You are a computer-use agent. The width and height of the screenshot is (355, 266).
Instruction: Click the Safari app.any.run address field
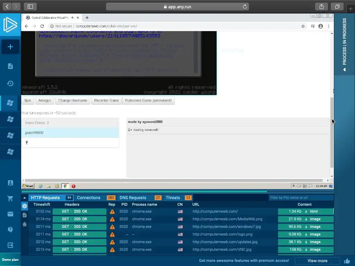(177, 7)
